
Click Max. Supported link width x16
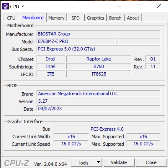click(x=143, y=137)
